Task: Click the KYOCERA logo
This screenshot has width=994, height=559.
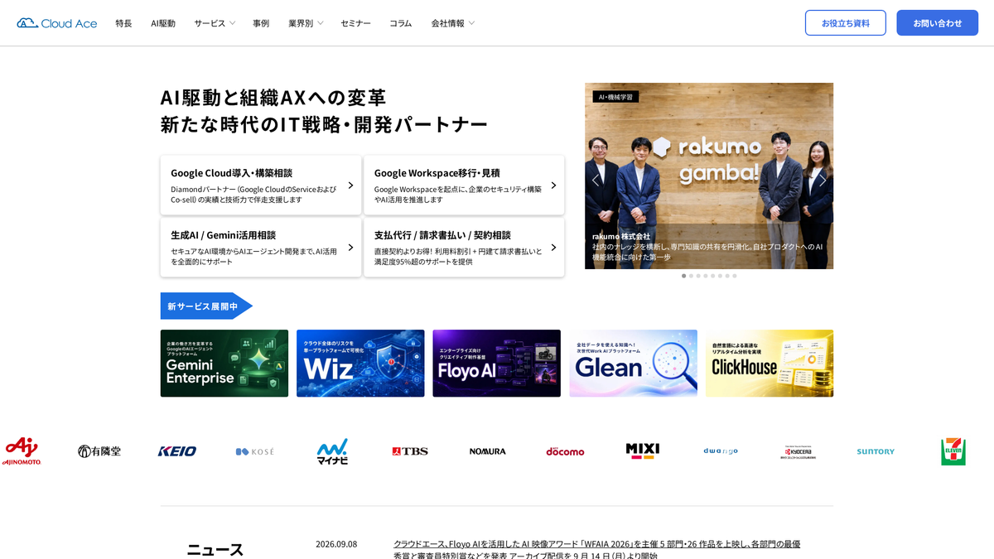Action: (x=799, y=451)
